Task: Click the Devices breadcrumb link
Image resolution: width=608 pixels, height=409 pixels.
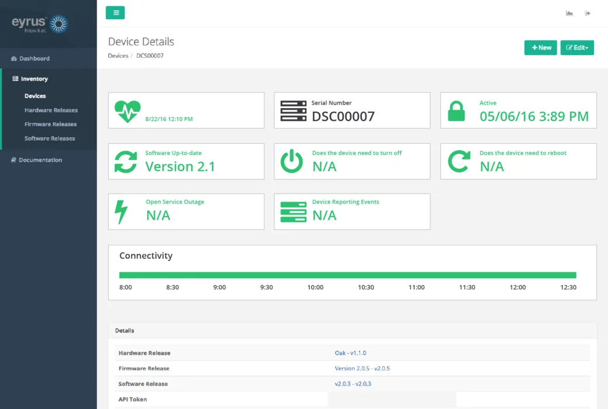Action: tap(118, 56)
